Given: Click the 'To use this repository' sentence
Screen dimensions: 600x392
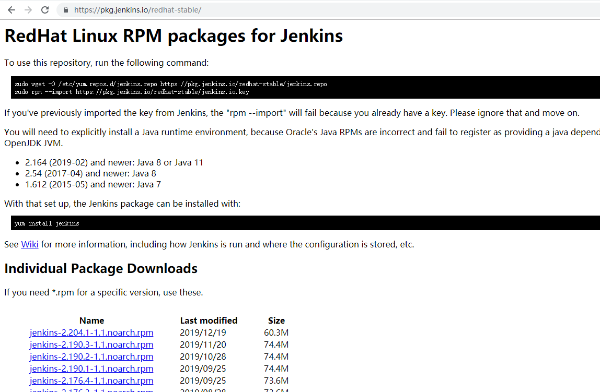Looking at the screenshot, I should point(107,63).
